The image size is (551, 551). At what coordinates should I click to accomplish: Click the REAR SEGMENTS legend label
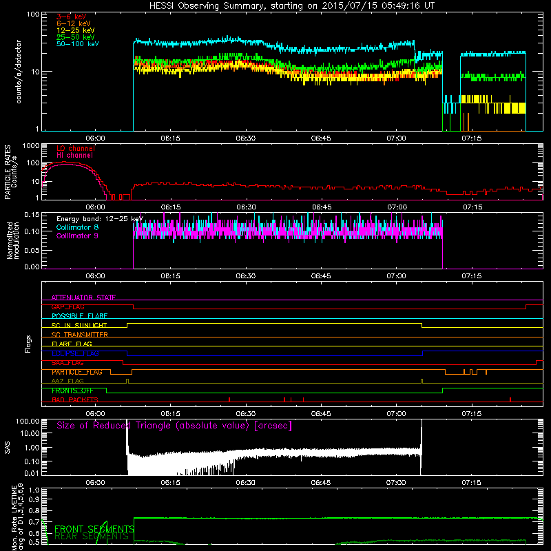(92, 537)
